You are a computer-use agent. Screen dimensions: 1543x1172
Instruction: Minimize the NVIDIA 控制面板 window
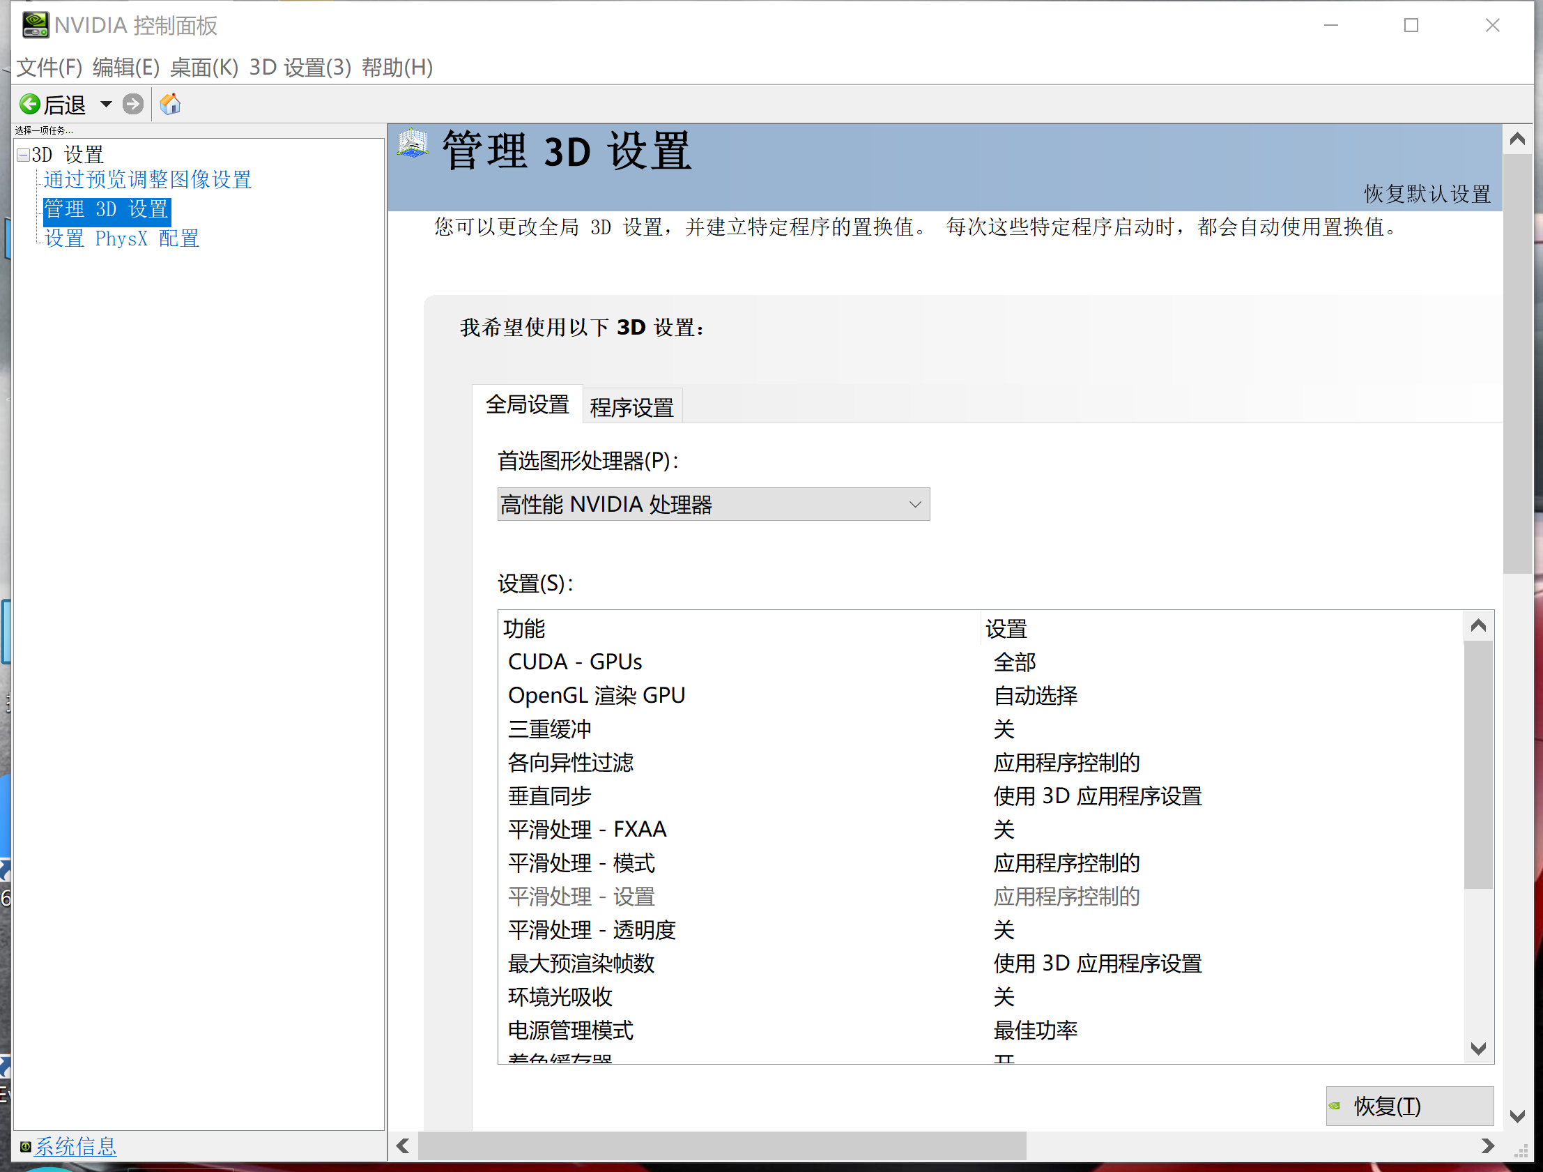(1331, 25)
